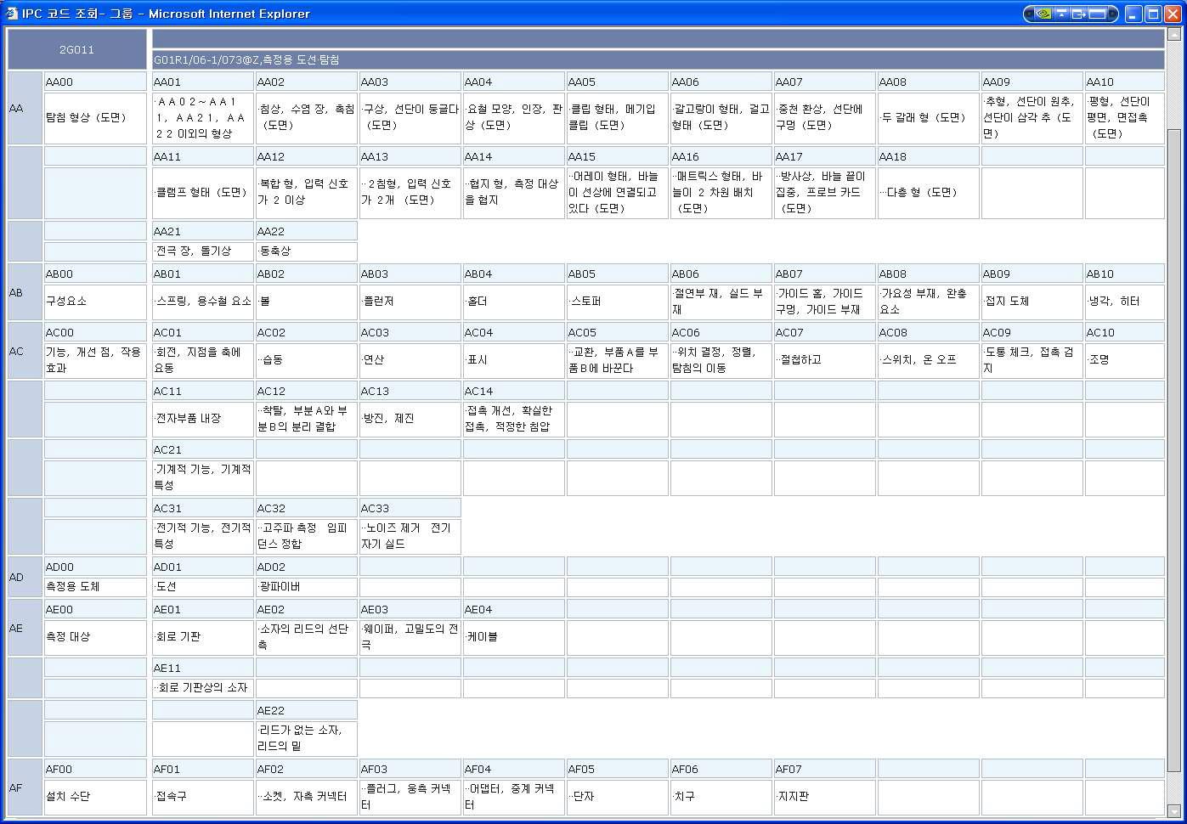Close the IPC code lookup window
Screen dimensions: 1187x824
pyautogui.click(x=1173, y=14)
